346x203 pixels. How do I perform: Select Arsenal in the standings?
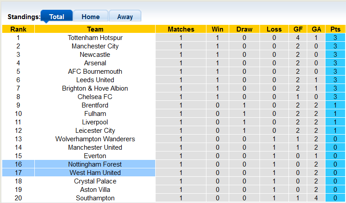(x=95, y=63)
